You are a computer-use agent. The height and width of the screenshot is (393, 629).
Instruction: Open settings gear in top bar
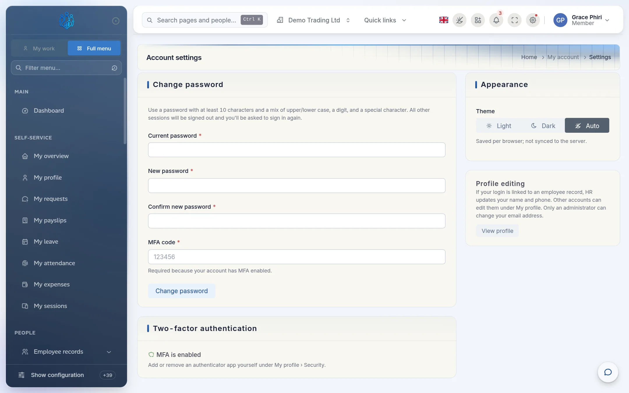coord(533,20)
